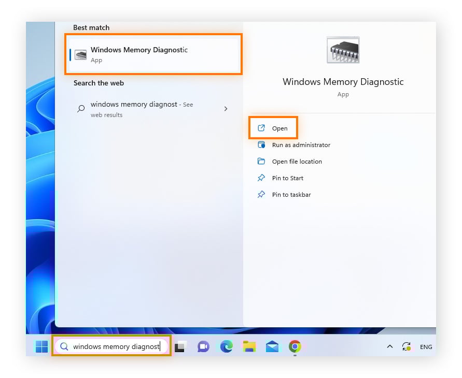Expand the web search results chevron
462x378 pixels.
pyautogui.click(x=226, y=109)
